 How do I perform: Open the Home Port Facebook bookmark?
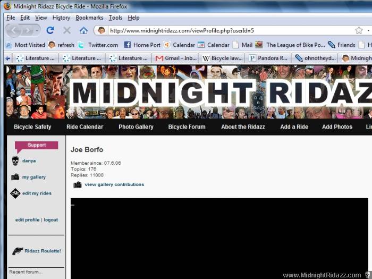click(x=142, y=45)
